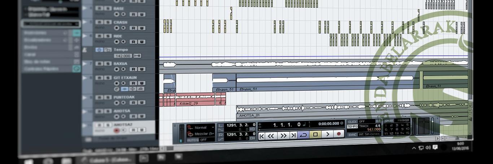Toggle AUTO Q in the transport panel
Screen dimensions: 493x164
point(192,140)
